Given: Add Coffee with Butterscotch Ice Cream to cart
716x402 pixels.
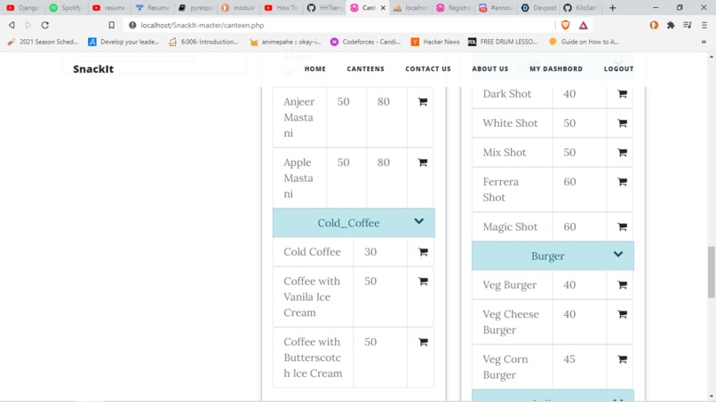Looking at the screenshot, I should [x=423, y=342].
